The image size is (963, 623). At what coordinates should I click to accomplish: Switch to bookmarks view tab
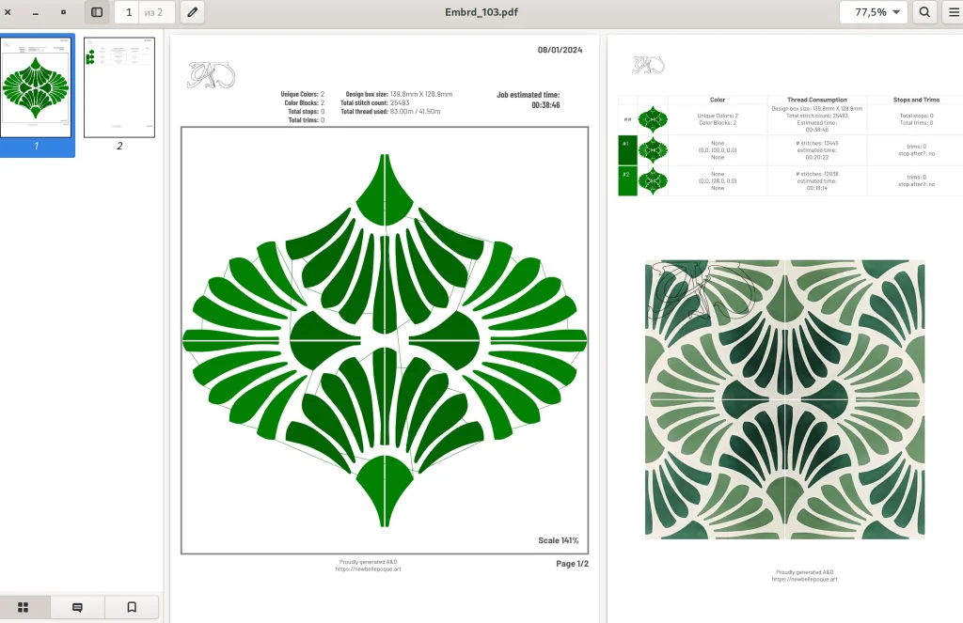pos(132,607)
